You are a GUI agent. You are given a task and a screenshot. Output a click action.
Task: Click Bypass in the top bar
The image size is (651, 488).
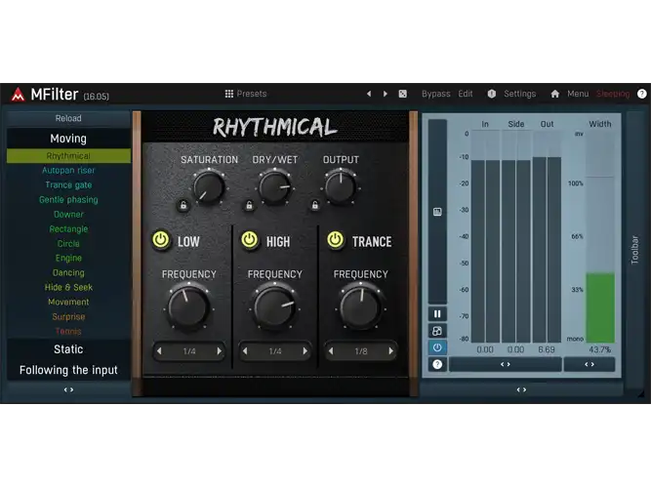click(x=436, y=94)
